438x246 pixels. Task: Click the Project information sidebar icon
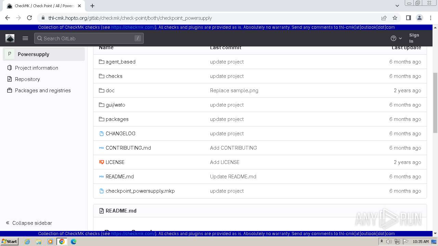pyautogui.click(x=10, y=68)
